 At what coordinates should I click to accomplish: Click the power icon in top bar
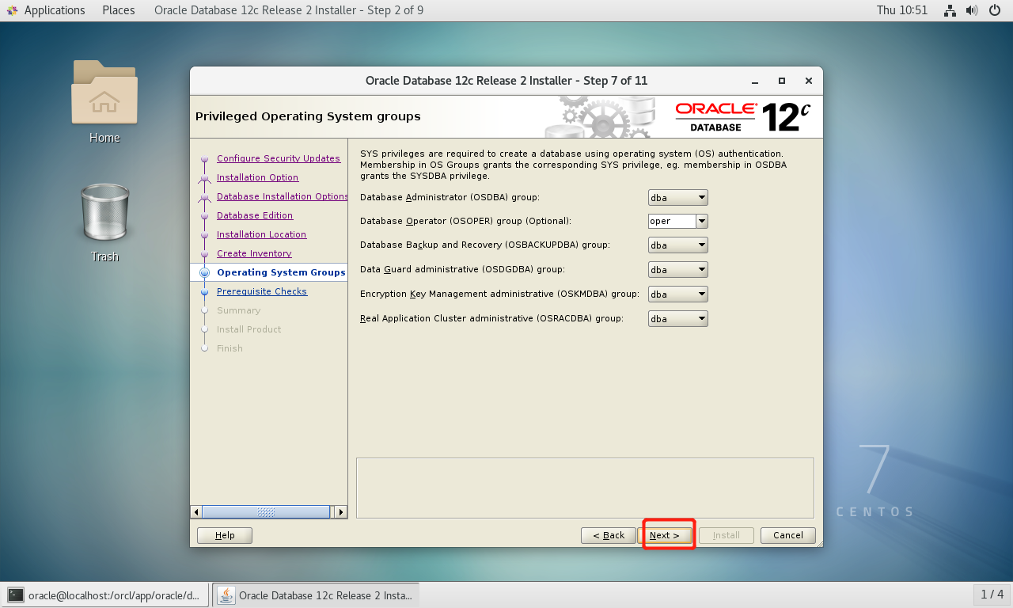click(x=994, y=10)
